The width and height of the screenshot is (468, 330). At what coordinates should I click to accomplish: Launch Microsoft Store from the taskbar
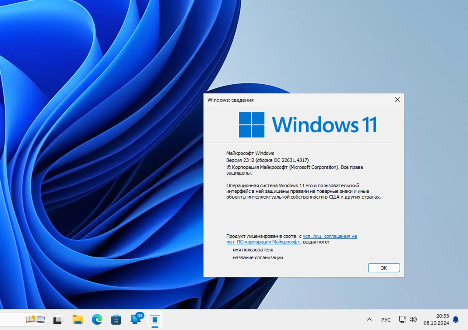pyautogui.click(x=116, y=319)
